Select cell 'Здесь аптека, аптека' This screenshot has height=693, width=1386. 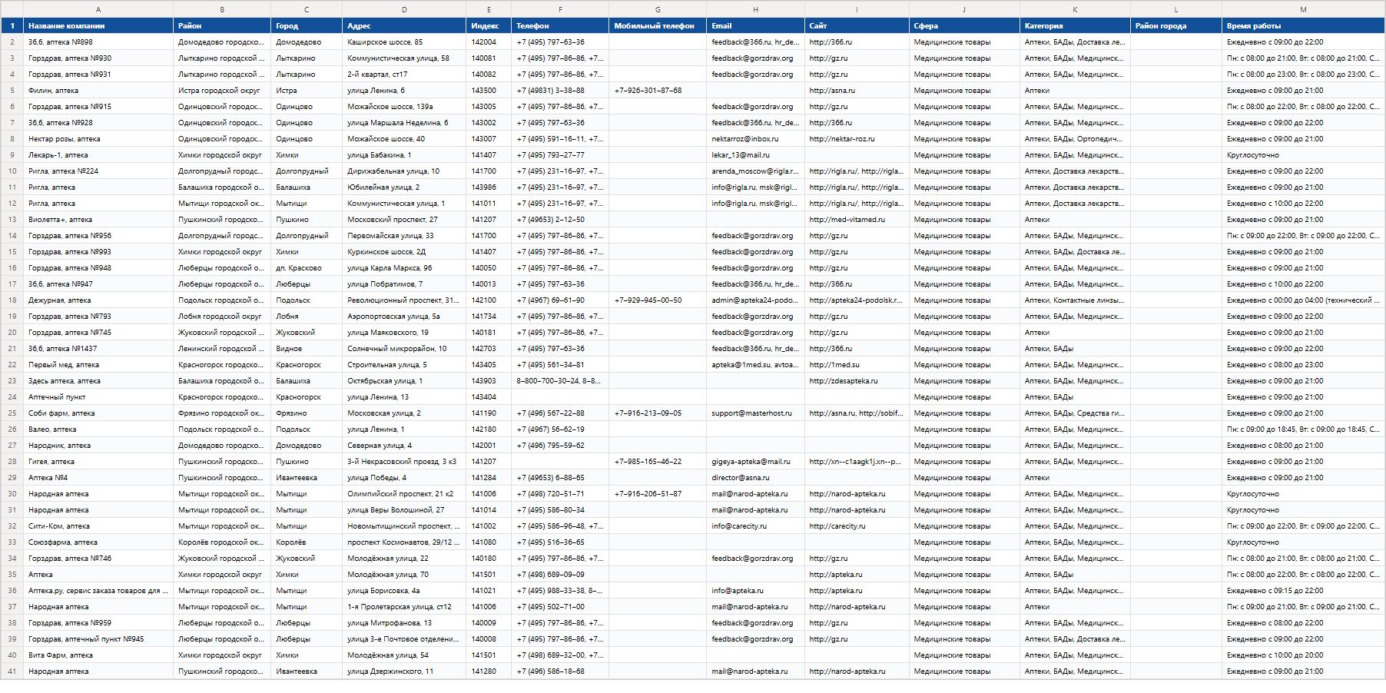pos(98,381)
